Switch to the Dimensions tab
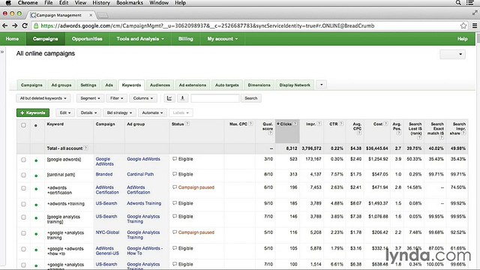 coord(259,85)
